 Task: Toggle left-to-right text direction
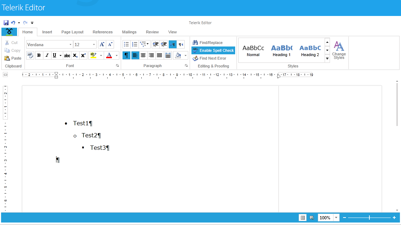point(173,44)
